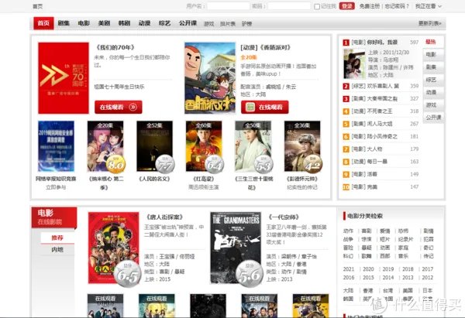Click the 香肠派对 cartoon poster

pyautogui.click(x=210, y=78)
